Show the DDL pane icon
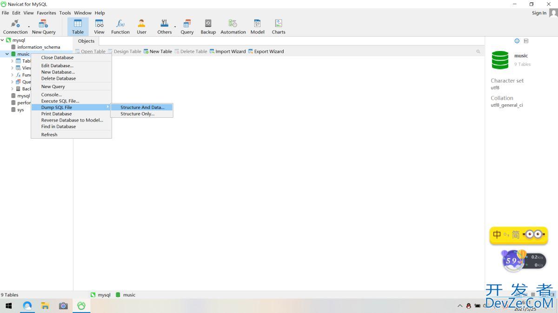The height and width of the screenshot is (313, 558). point(526,41)
